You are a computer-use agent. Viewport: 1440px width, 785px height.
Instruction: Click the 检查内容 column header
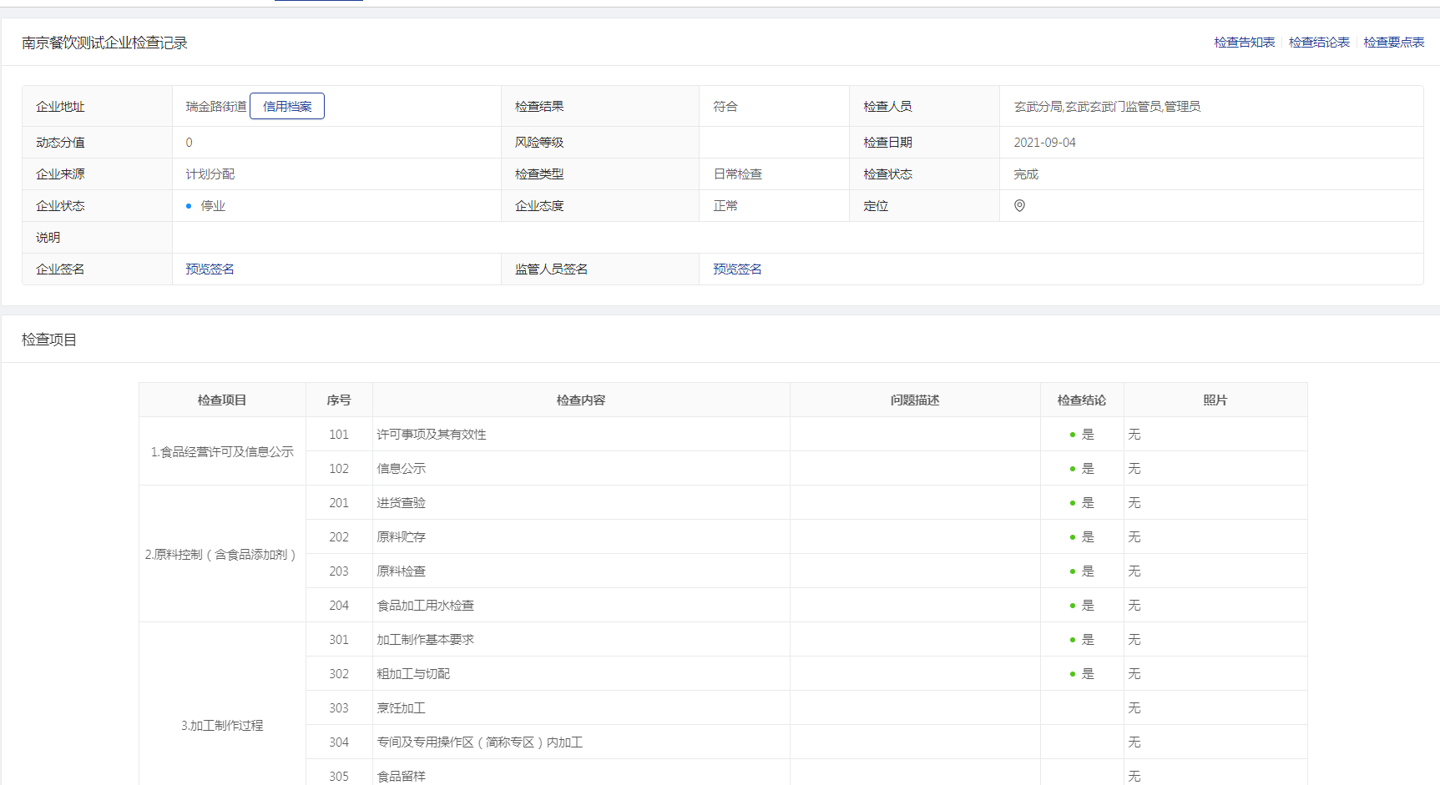(x=581, y=400)
